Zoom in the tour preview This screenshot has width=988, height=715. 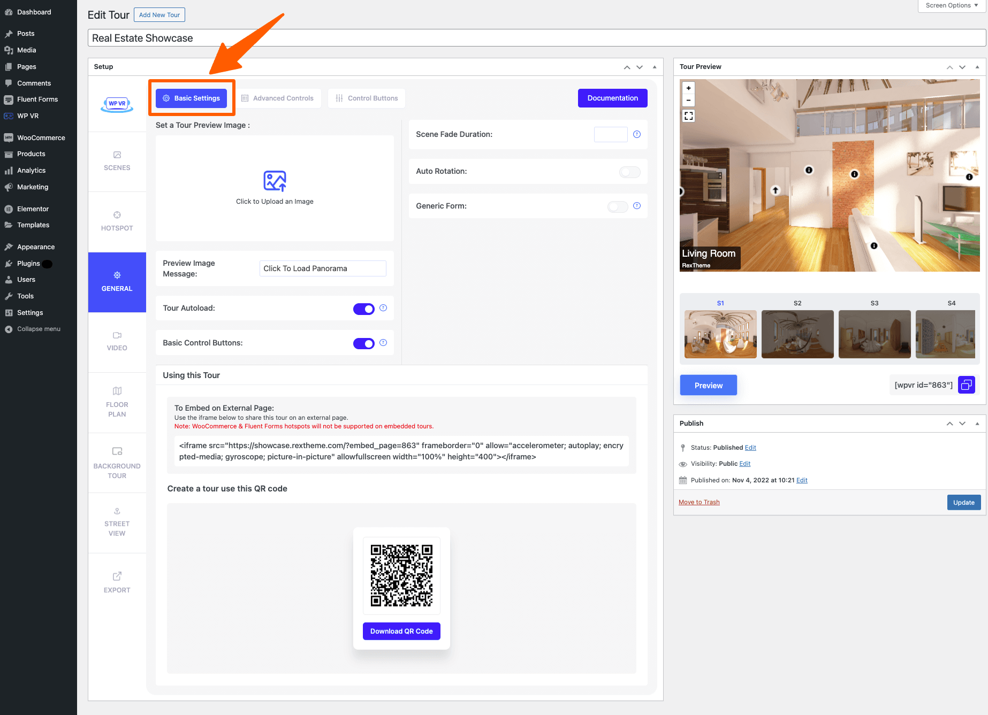[x=689, y=88]
